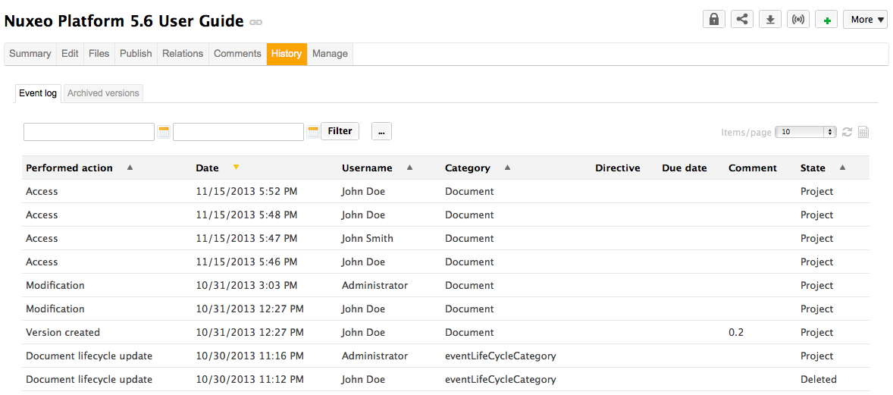Click the download icon button
This screenshot has width=893, height=395.
pos(770,20)
